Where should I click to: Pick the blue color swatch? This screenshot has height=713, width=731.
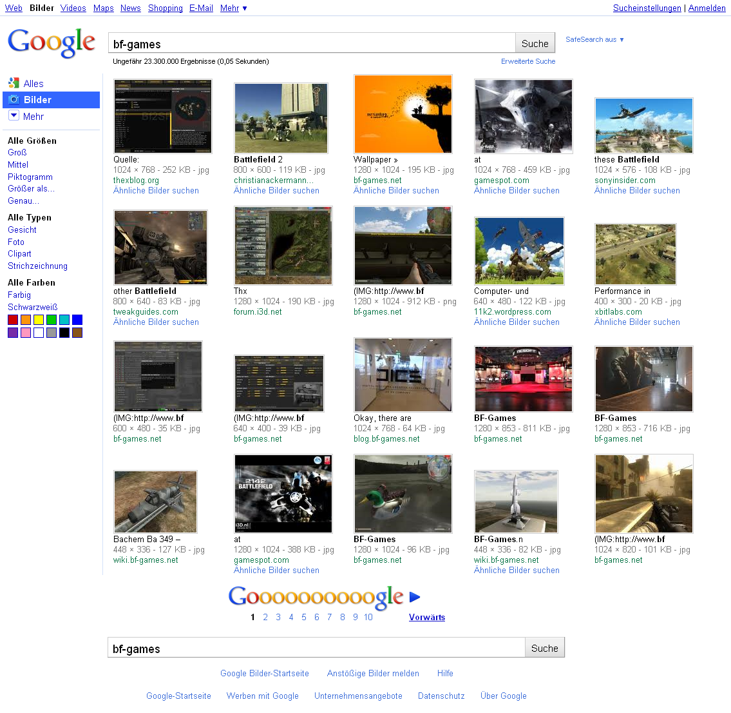pos(77,320)
